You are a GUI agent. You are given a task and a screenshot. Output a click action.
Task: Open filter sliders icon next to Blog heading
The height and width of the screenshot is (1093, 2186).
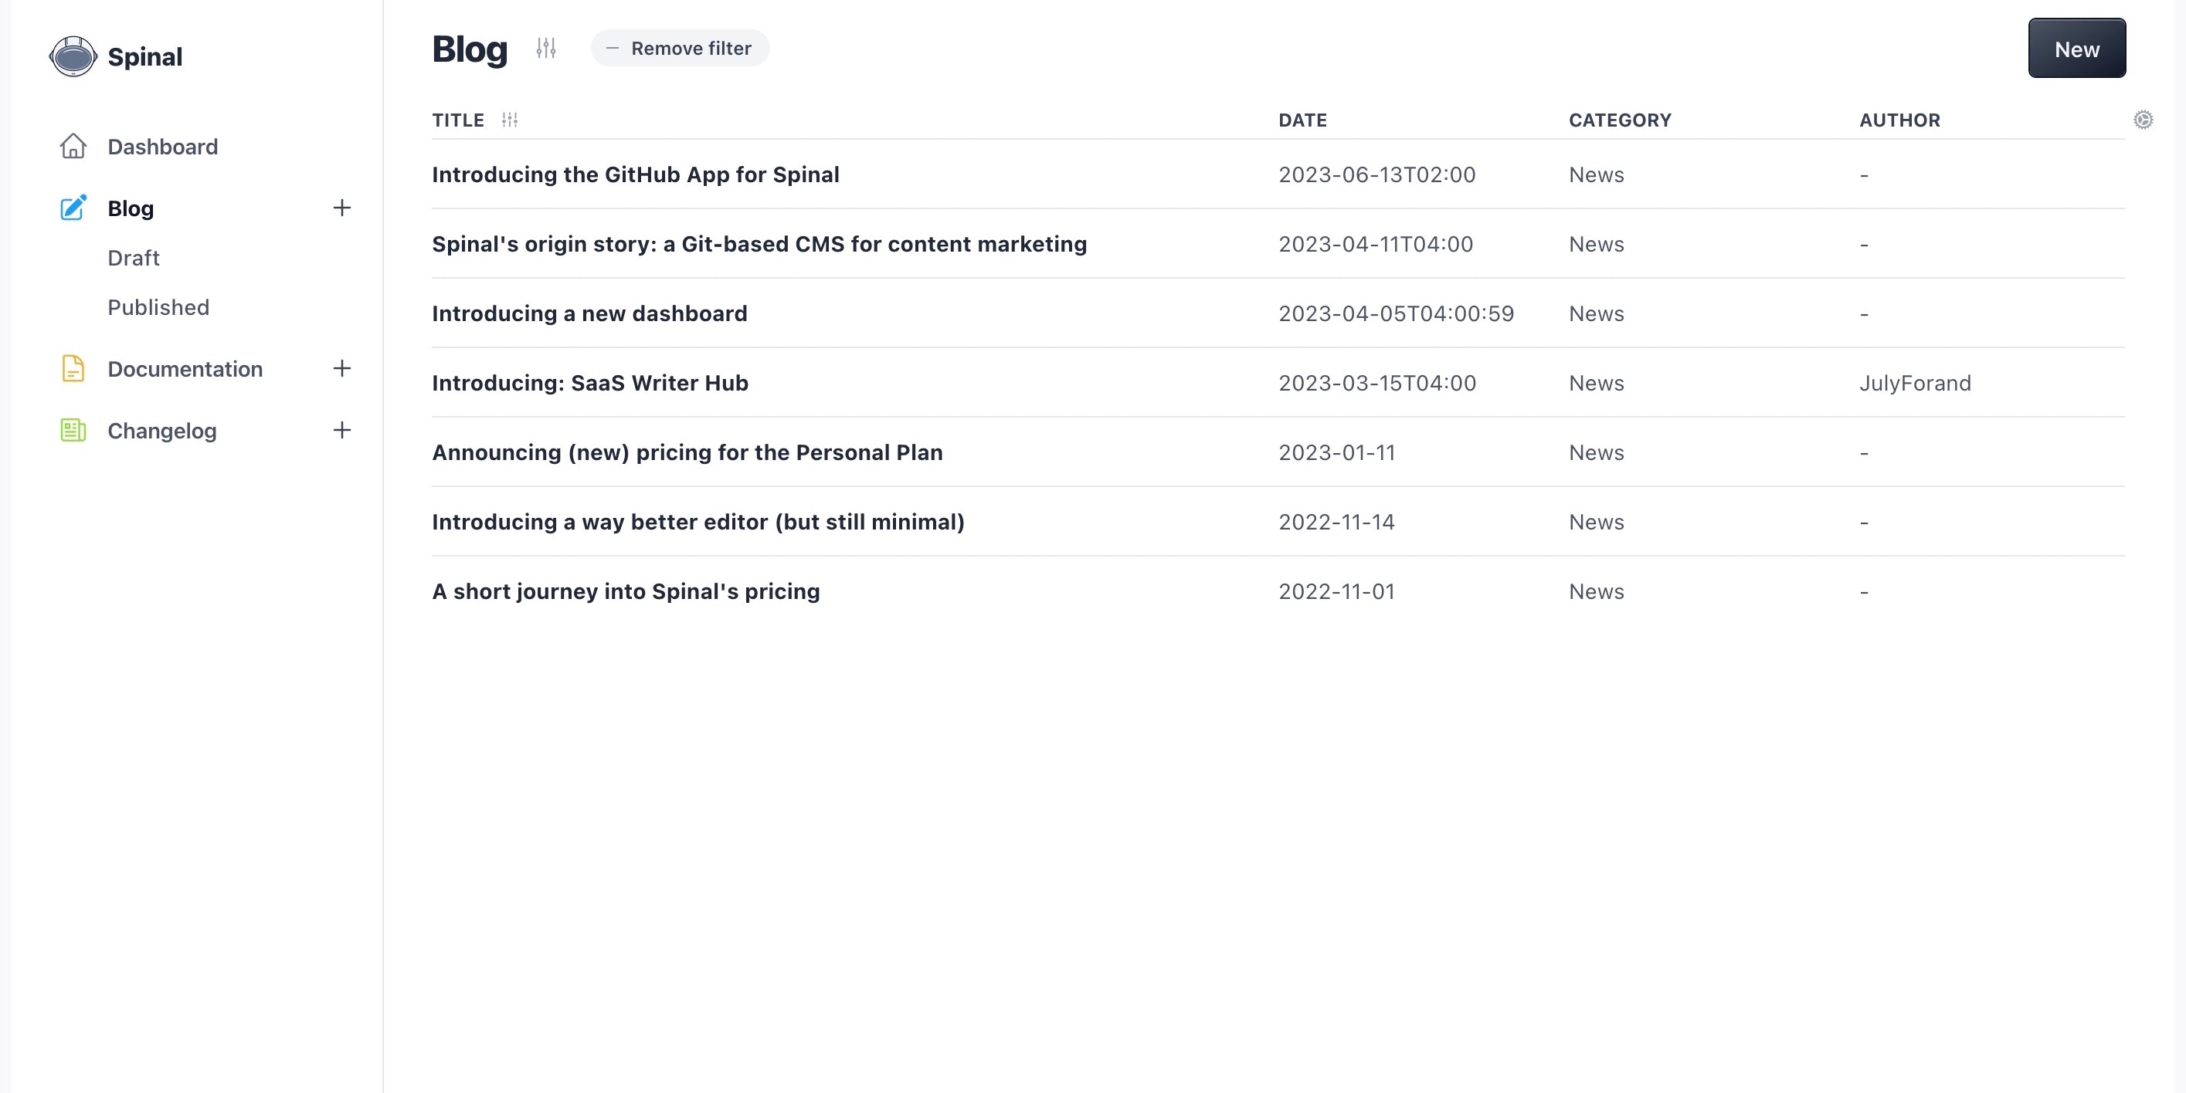coord(545,49)
